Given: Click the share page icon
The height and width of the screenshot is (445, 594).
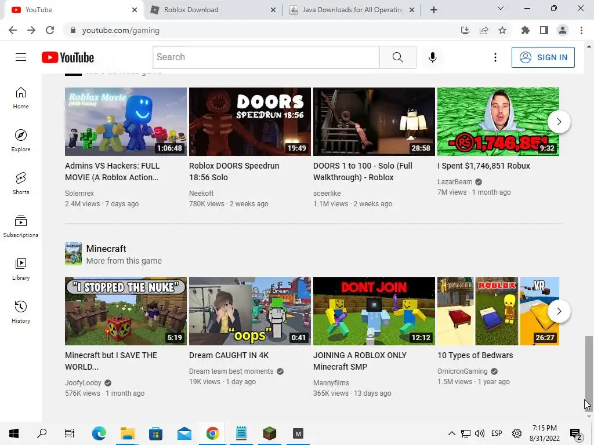Looking at the screenshot, I should coord(484,30).
